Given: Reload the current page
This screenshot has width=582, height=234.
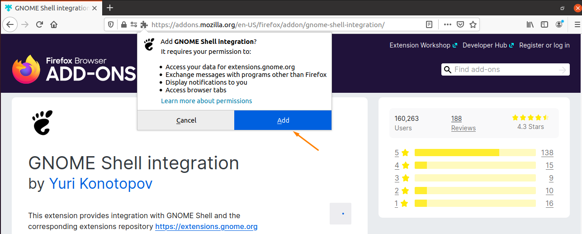Looking at the screenshot, I should (x=39, y=24).
